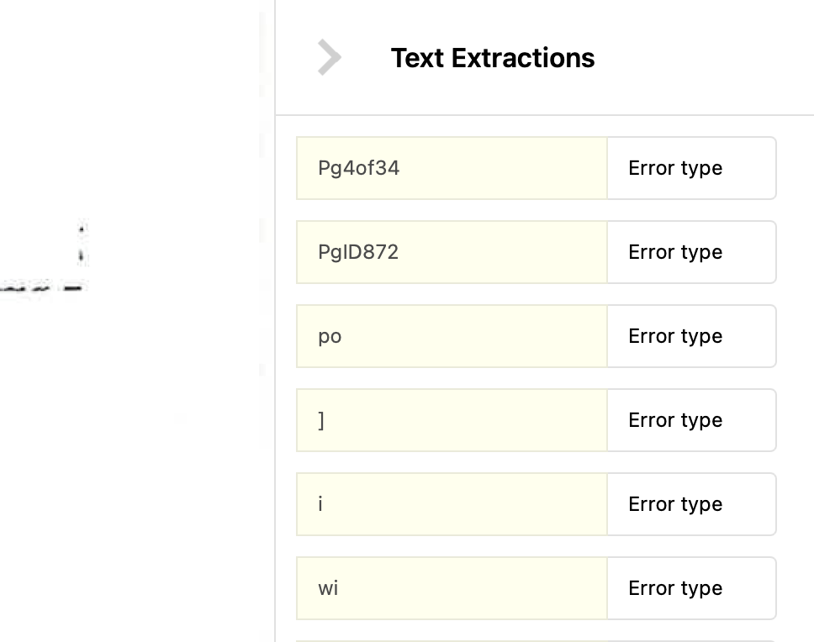Open Error type dropdown for 'i'

[x=691, y=504]
